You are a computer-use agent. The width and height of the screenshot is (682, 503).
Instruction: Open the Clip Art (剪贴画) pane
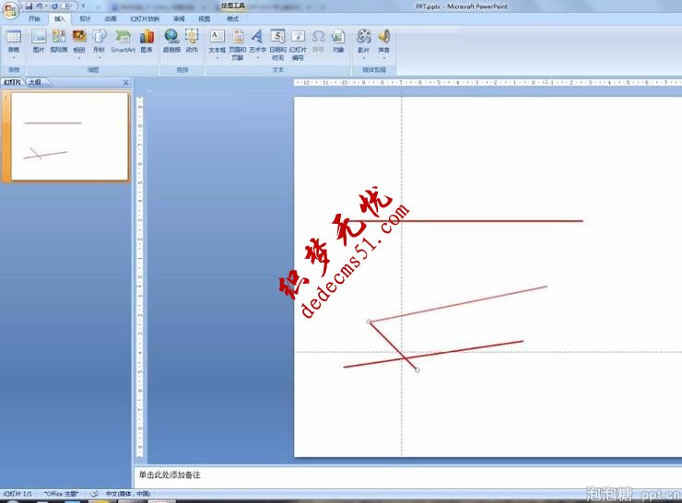click(x=59, y=41)
